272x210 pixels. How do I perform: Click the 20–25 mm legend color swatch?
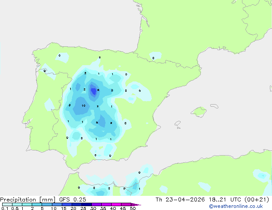[77, 204]
